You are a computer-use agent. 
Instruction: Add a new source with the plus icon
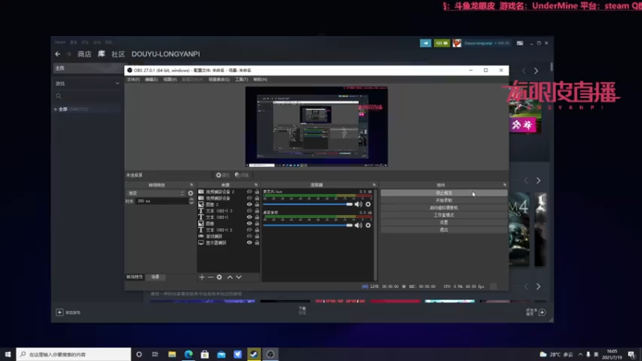click(x=201, y=277)
